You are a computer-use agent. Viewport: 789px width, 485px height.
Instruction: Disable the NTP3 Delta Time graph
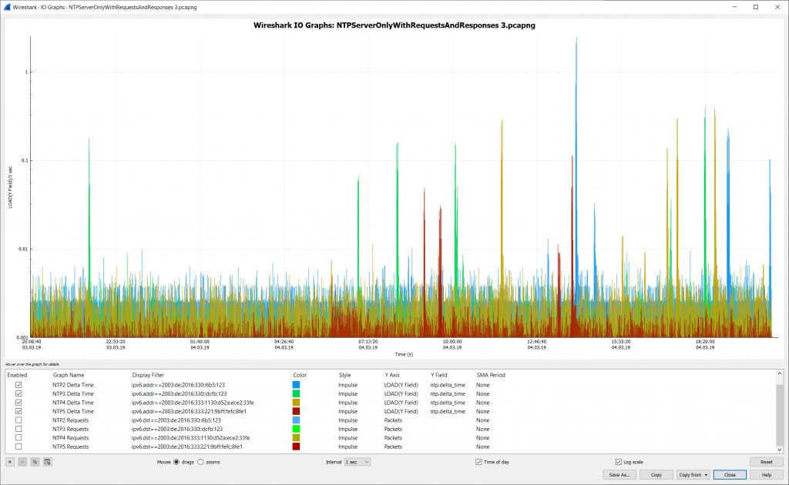tap(18, 393)
